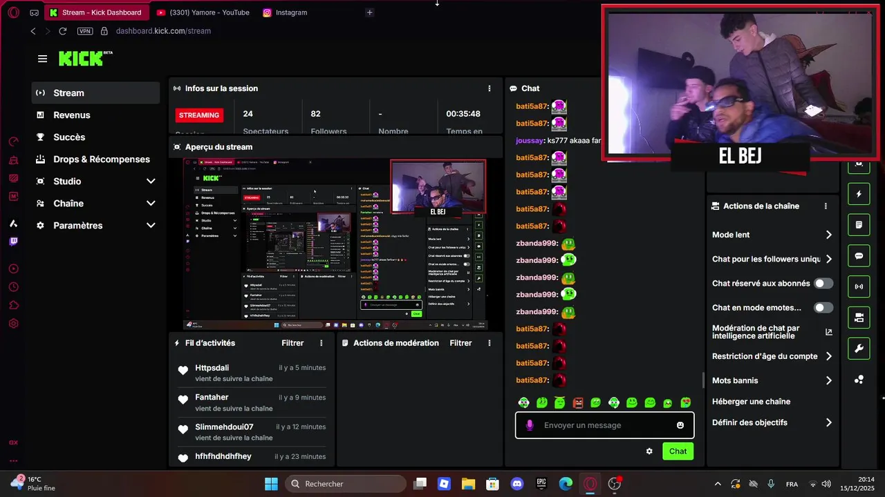Click the broadcast signal widget button
This screenshot has width=885, height=497.
(859, 286)
